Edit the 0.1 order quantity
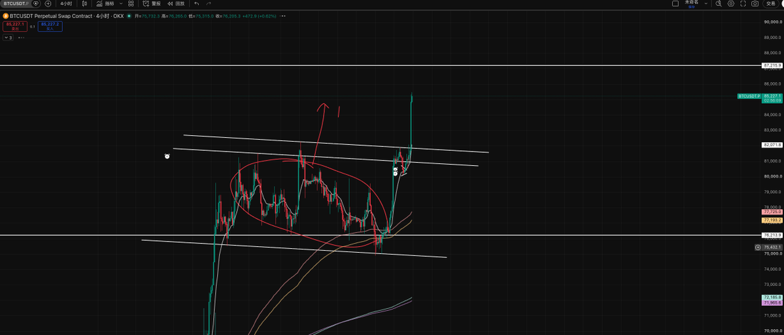 33,27
